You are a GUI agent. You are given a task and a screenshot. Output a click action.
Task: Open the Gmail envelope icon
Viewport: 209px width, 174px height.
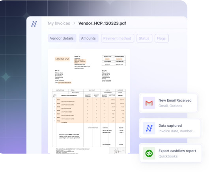149,103
